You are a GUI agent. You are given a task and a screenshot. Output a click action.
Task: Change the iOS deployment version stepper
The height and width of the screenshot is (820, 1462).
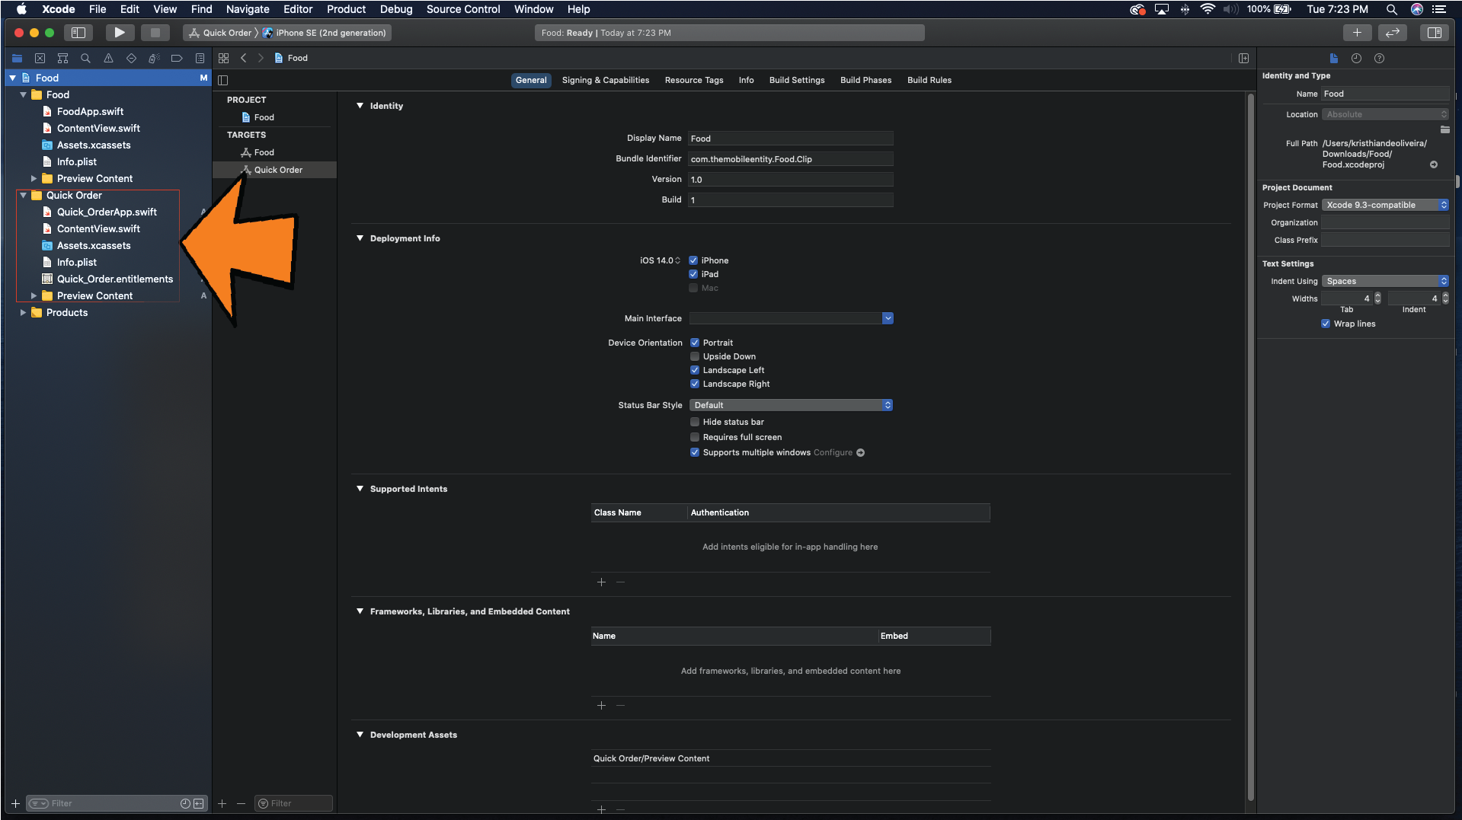click(677, 260)
